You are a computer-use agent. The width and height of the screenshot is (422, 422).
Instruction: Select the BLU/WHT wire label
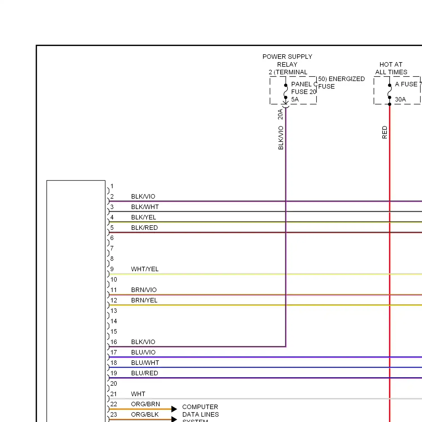145,363
